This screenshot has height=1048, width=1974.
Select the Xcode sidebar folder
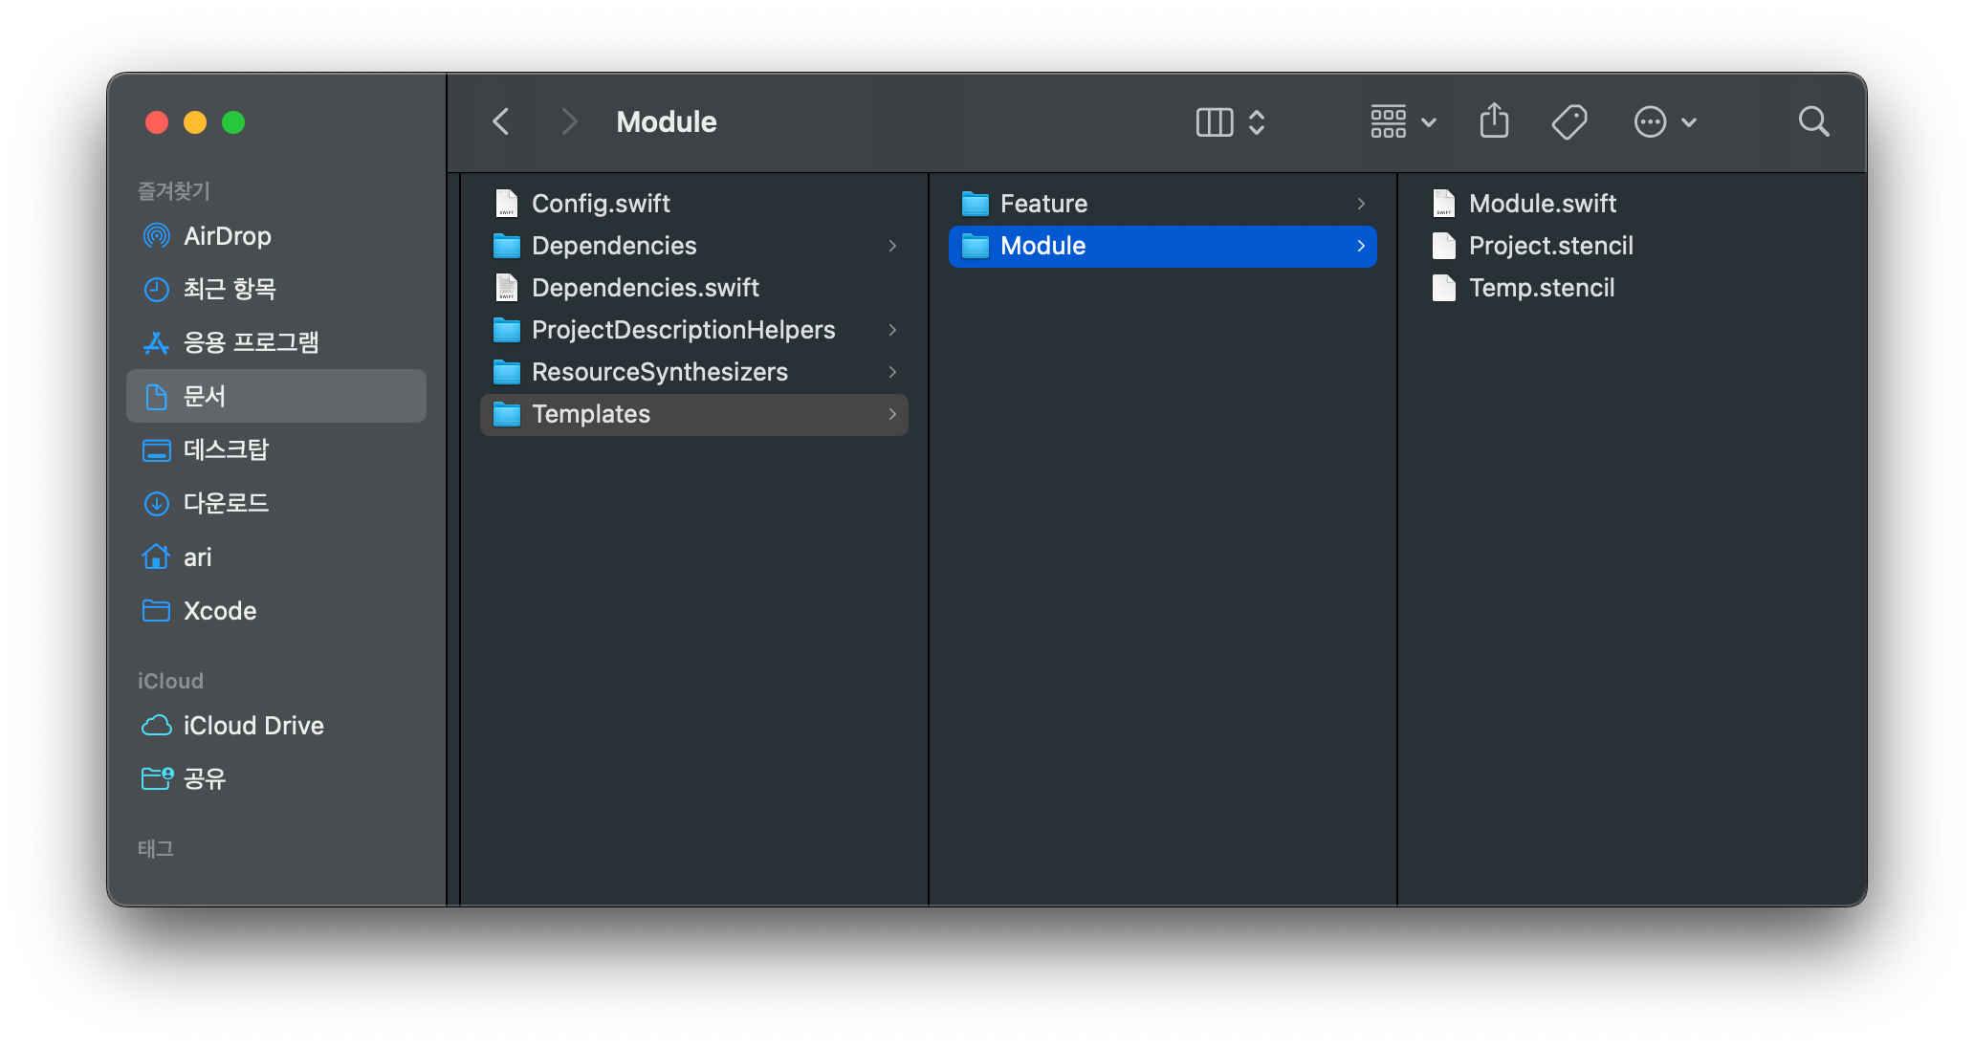coord(219,611)
